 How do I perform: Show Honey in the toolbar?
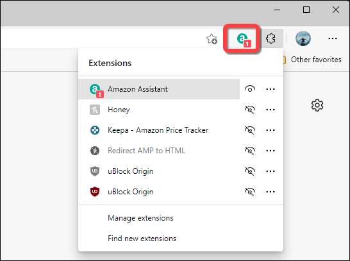pyautogui.click(x=250, y=110)
